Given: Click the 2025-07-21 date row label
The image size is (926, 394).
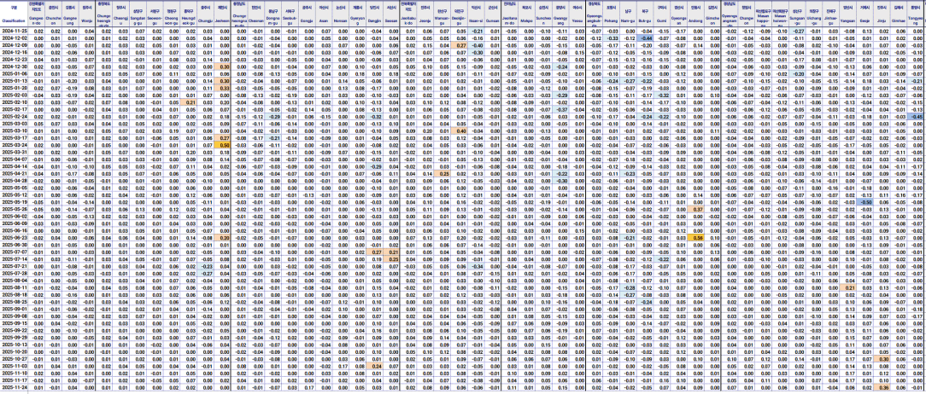Looking at the screenshot, I should point(15,266).
